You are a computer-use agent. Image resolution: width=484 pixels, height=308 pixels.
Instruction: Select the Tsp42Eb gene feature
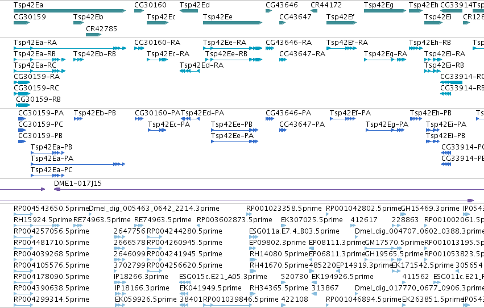click(78, 23)
